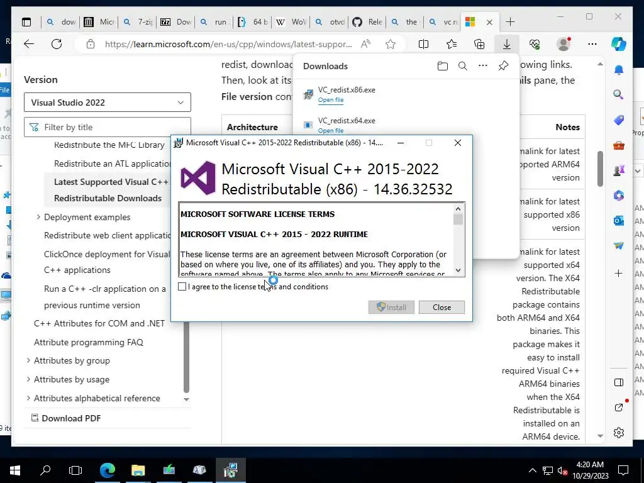Open Edge Settings and more menu
Screen dimensions: 644x483
(x=592, y=44)
